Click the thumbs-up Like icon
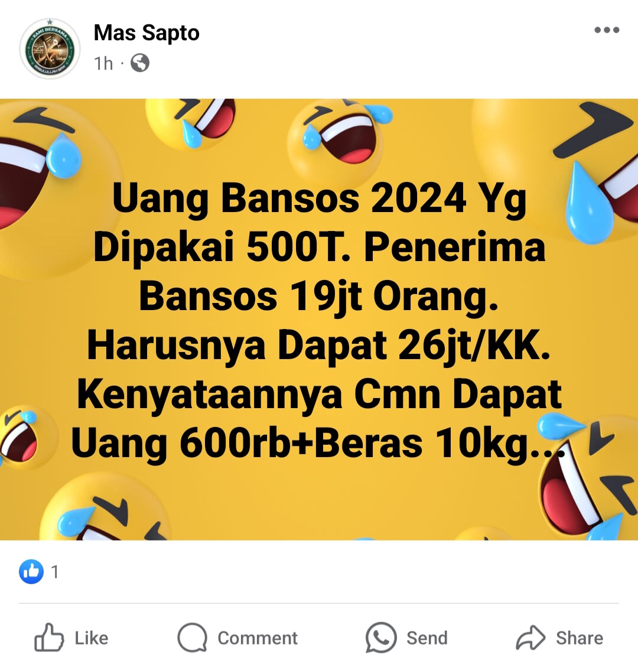638x671 pixels. tap(49, 637)
